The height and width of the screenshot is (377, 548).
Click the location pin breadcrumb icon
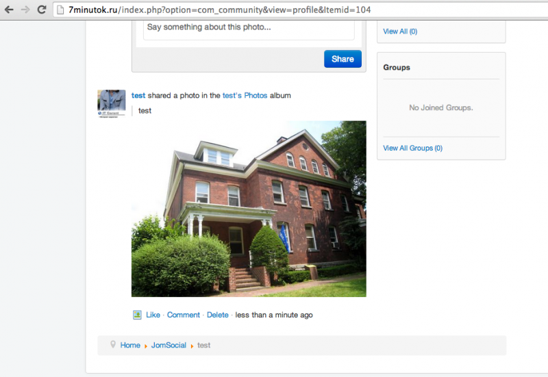113,345
